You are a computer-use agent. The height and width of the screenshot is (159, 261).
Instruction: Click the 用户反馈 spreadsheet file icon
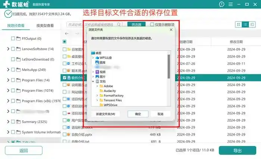click(x=69, y=120)
